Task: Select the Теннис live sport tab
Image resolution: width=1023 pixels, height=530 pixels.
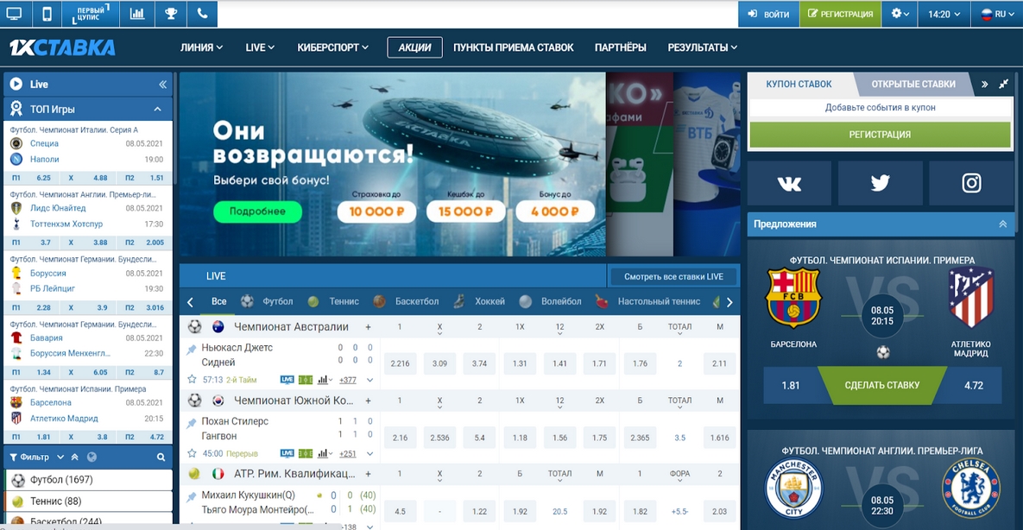Action: (333, 301)
